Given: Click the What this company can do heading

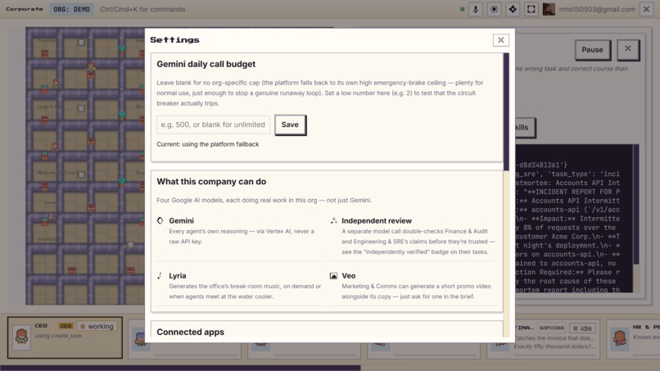Looking at the screenshot, I should (x=211, y=182).
